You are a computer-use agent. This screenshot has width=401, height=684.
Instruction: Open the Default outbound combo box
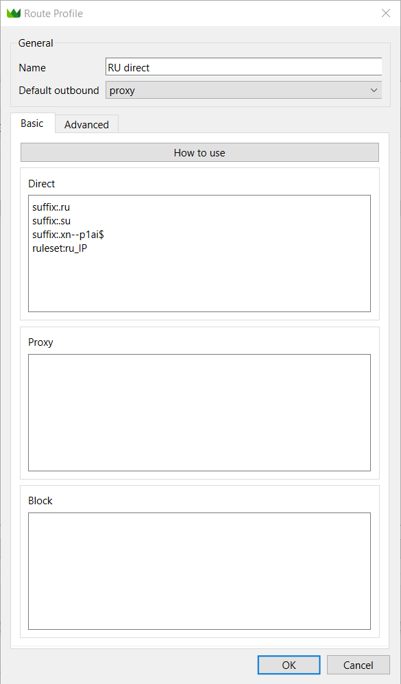point(243,91)
